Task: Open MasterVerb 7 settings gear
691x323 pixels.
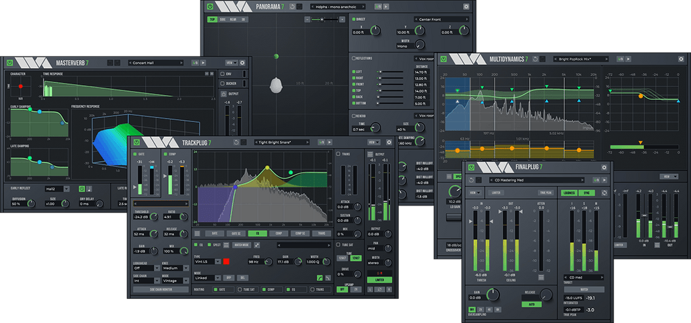Action: (242, 63)
